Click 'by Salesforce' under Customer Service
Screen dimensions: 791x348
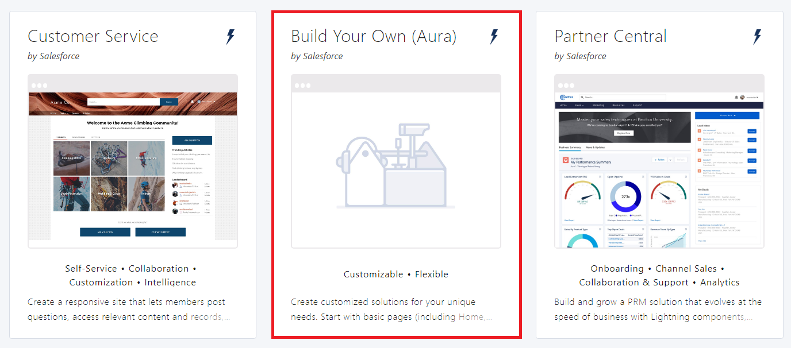(x=53, y=56)
